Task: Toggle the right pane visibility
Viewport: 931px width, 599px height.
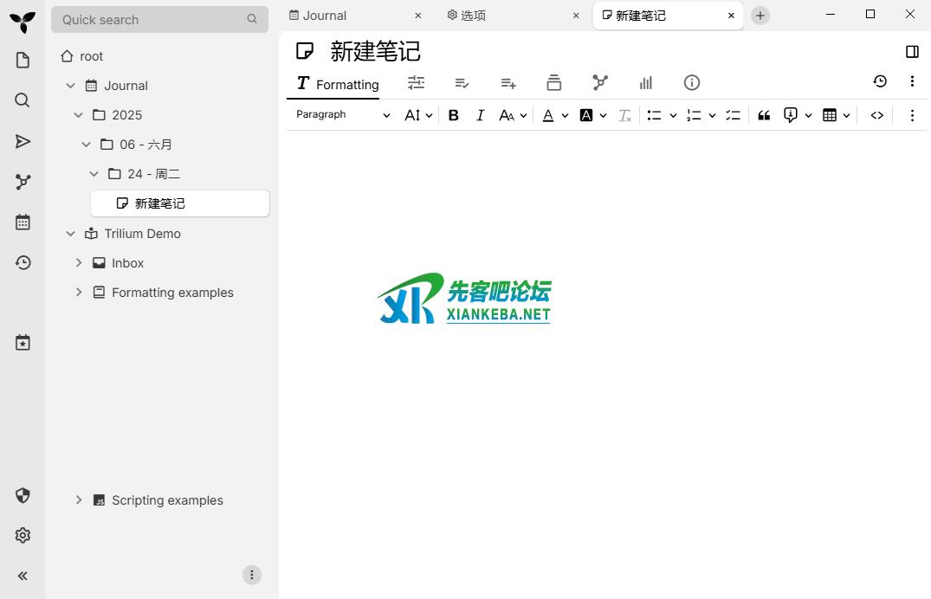Action: tap(912, 52)
